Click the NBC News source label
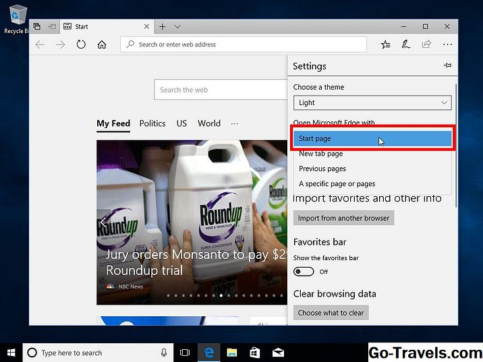483x362 pixels. click(131, 286)
